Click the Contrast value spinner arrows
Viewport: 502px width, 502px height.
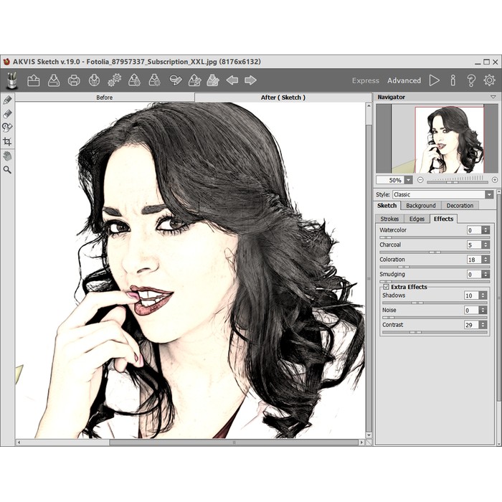coord(486,325)
